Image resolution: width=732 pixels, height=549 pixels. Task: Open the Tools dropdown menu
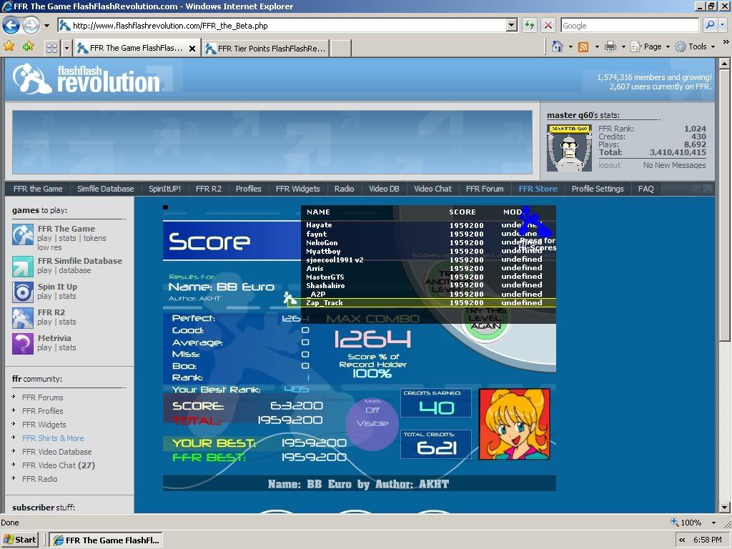click(x=692, y=46)
